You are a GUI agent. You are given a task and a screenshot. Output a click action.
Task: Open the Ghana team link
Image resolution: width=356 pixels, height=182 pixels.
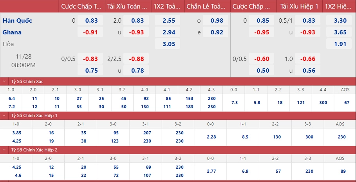coord(12,32)
